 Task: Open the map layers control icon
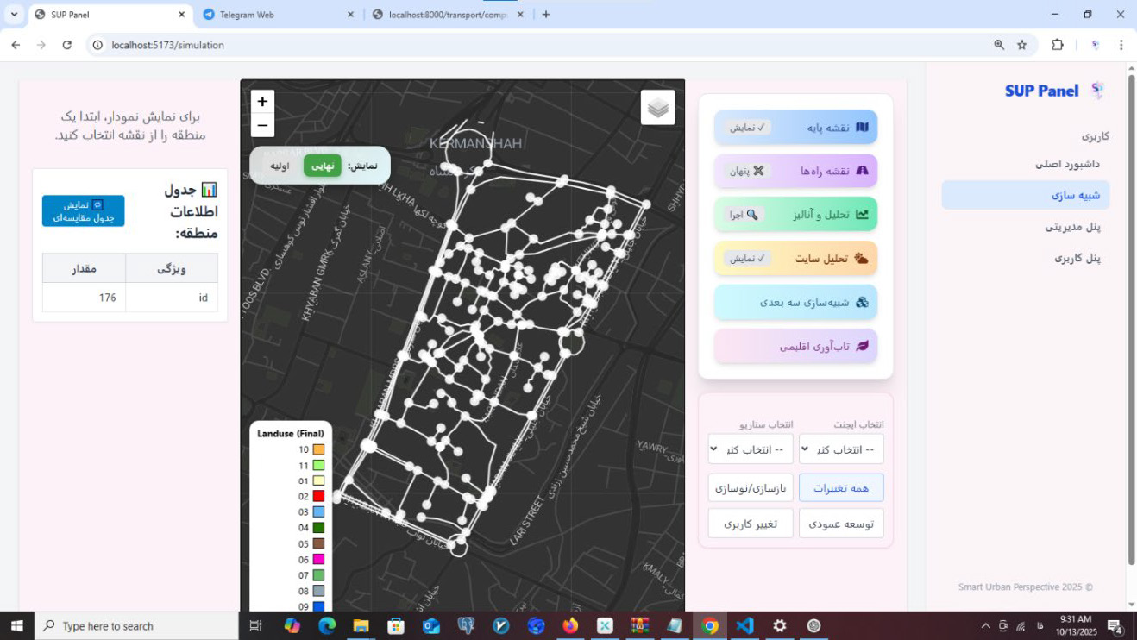tap(658, 108)
